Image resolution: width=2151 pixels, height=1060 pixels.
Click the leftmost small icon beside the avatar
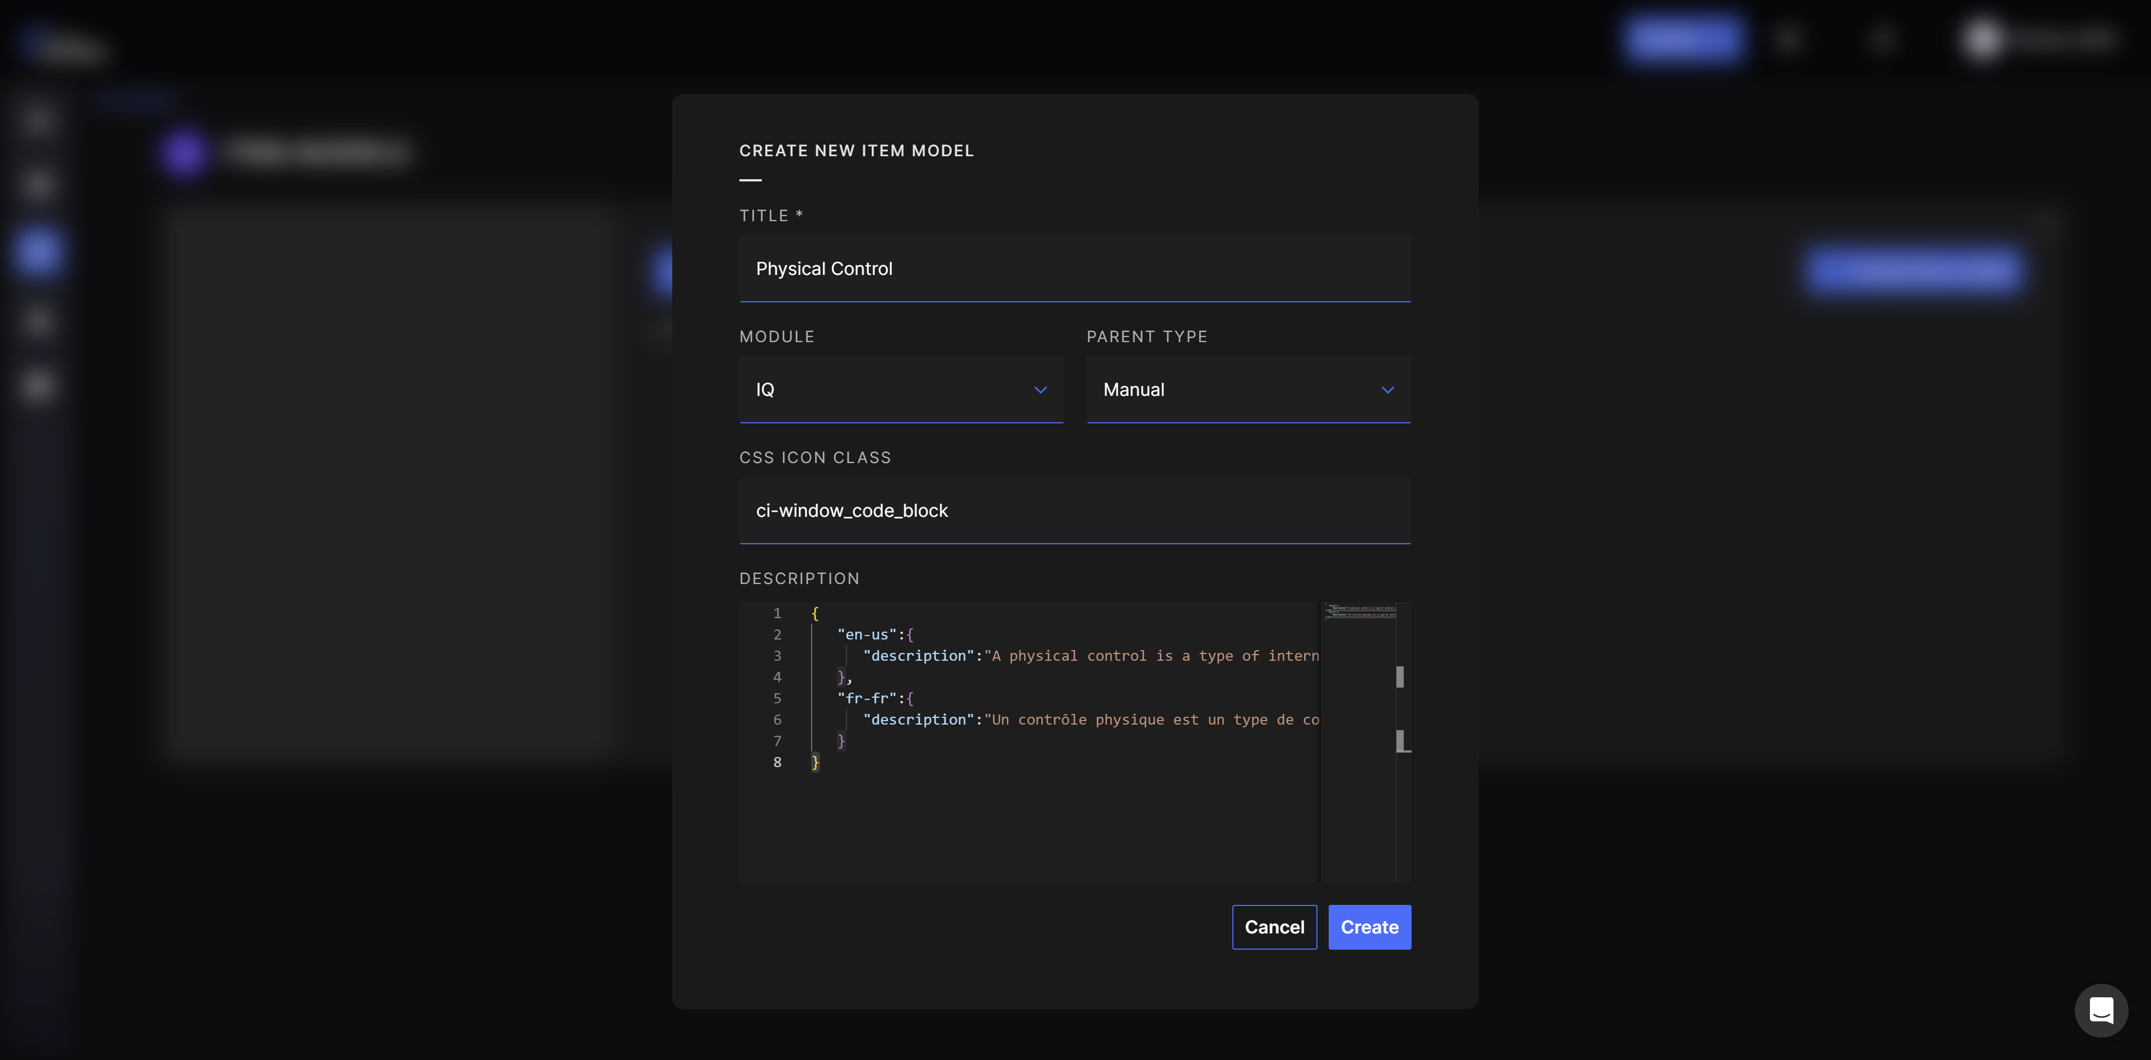1790,39
